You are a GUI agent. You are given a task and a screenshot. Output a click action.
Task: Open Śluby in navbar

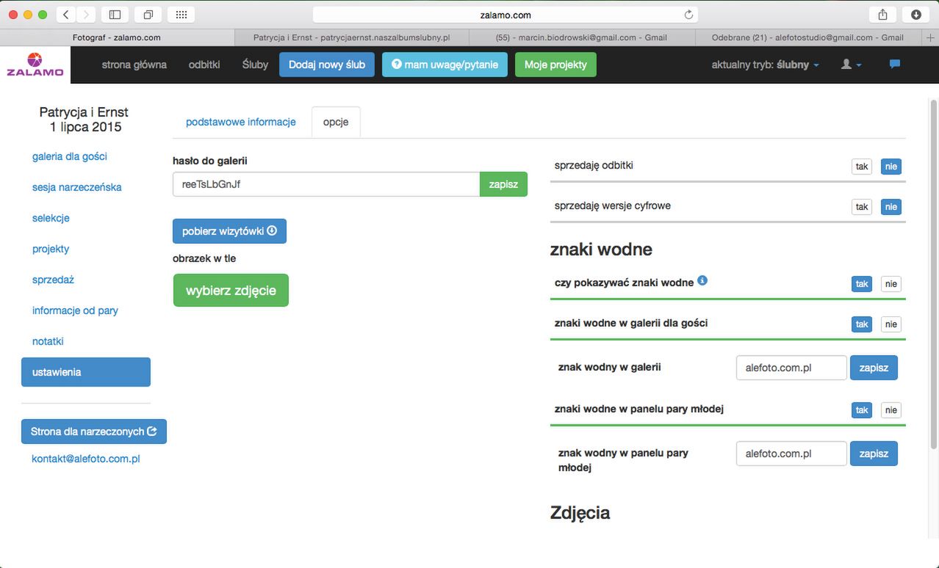pos(255,65)
